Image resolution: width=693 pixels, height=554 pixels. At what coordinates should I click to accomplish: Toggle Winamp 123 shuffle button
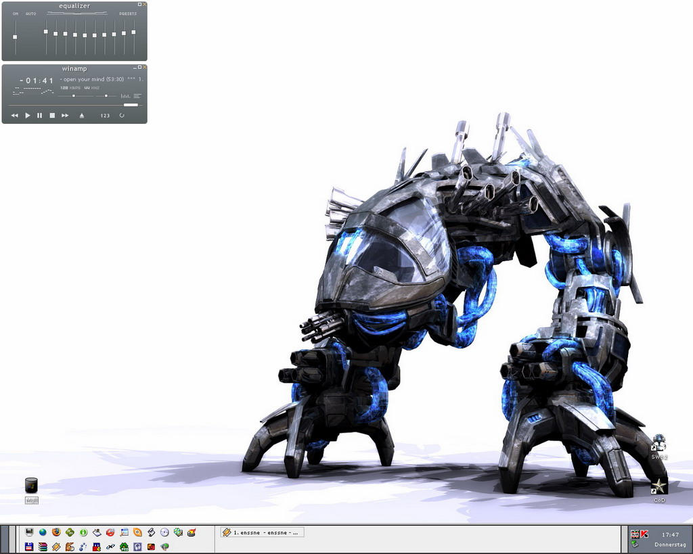point(105,116)
